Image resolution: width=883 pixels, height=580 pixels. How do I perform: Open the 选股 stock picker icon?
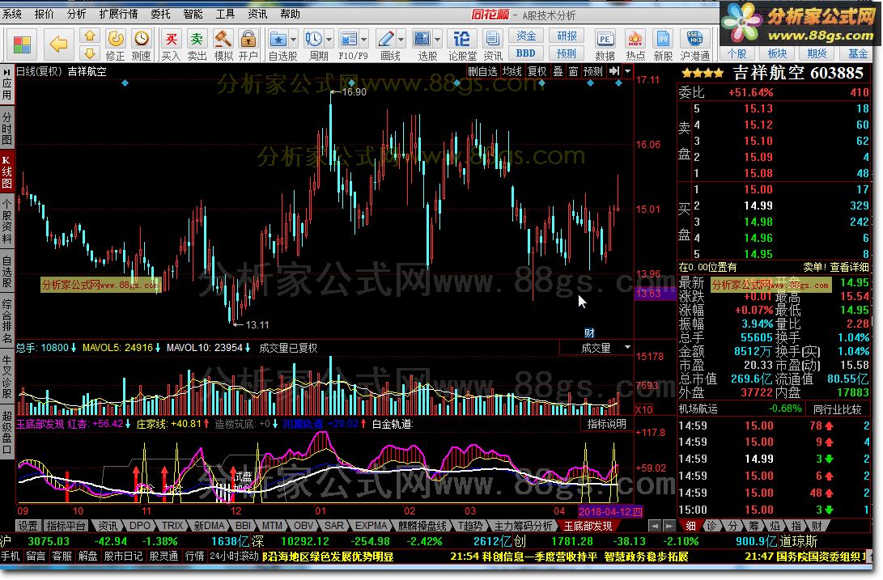point(422,39)
